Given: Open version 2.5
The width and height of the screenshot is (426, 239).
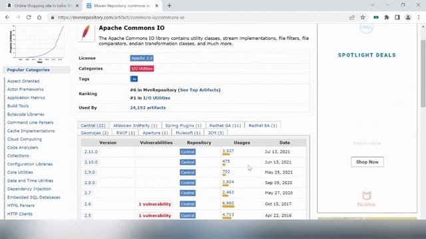Looking at the screenshot, I should [x=87, y=215].
